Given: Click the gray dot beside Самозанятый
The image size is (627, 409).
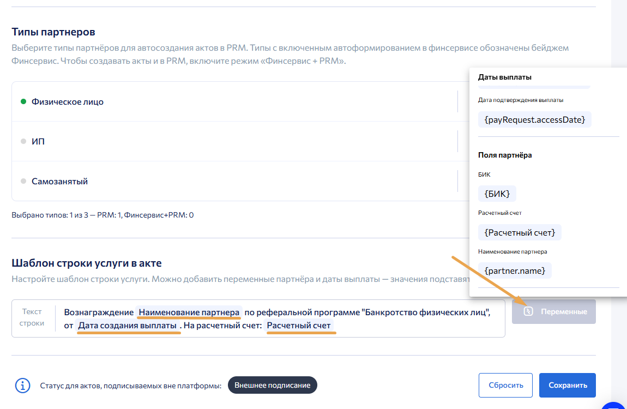Looking at the screenshot, I should click(23, 181).
